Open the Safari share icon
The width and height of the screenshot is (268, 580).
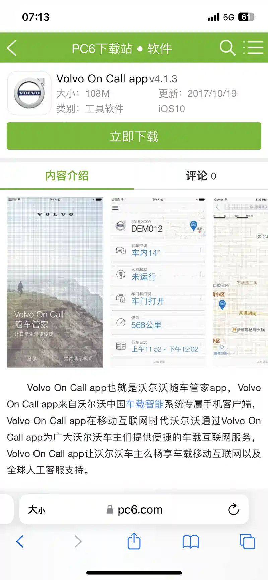click(x=134, y=541)
